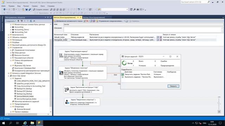Expand the Репликация node

click(9, 40)
